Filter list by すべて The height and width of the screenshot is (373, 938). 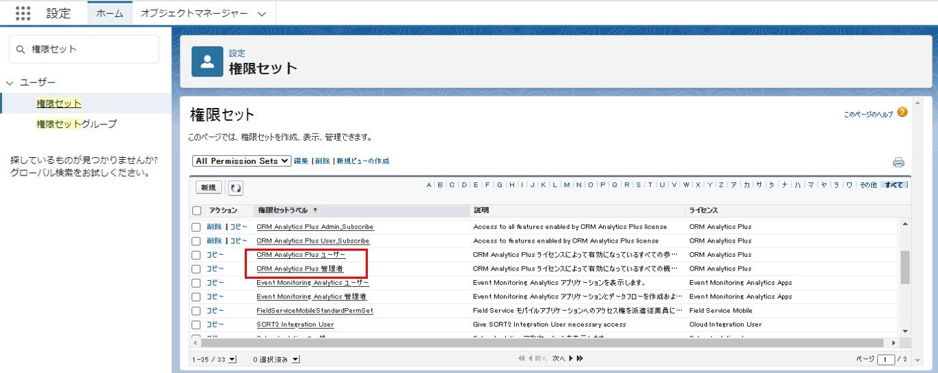tap(893, 185)
